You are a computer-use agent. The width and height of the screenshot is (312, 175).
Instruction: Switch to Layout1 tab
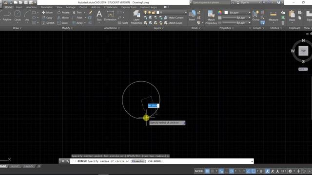click(x=15, y=166)
